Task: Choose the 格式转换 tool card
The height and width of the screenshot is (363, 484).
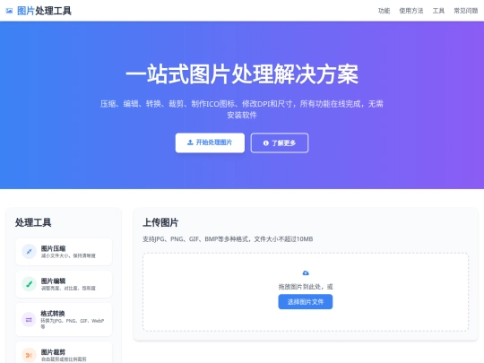Action: (64, 319)
